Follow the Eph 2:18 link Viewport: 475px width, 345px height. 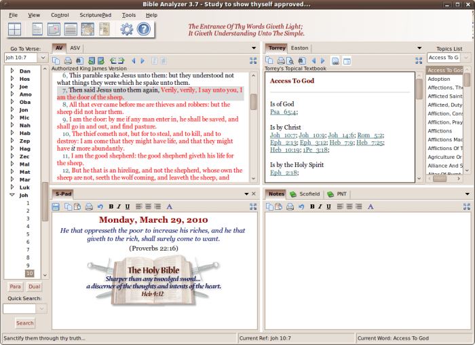click(284, 172)
